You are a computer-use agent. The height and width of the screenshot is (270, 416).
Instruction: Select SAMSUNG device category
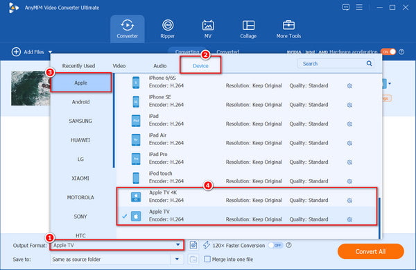click(x=80, y=121)
